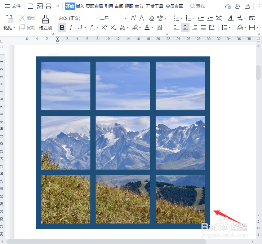
Task: Click the distributed alignment icon
Action: [212, 27]
